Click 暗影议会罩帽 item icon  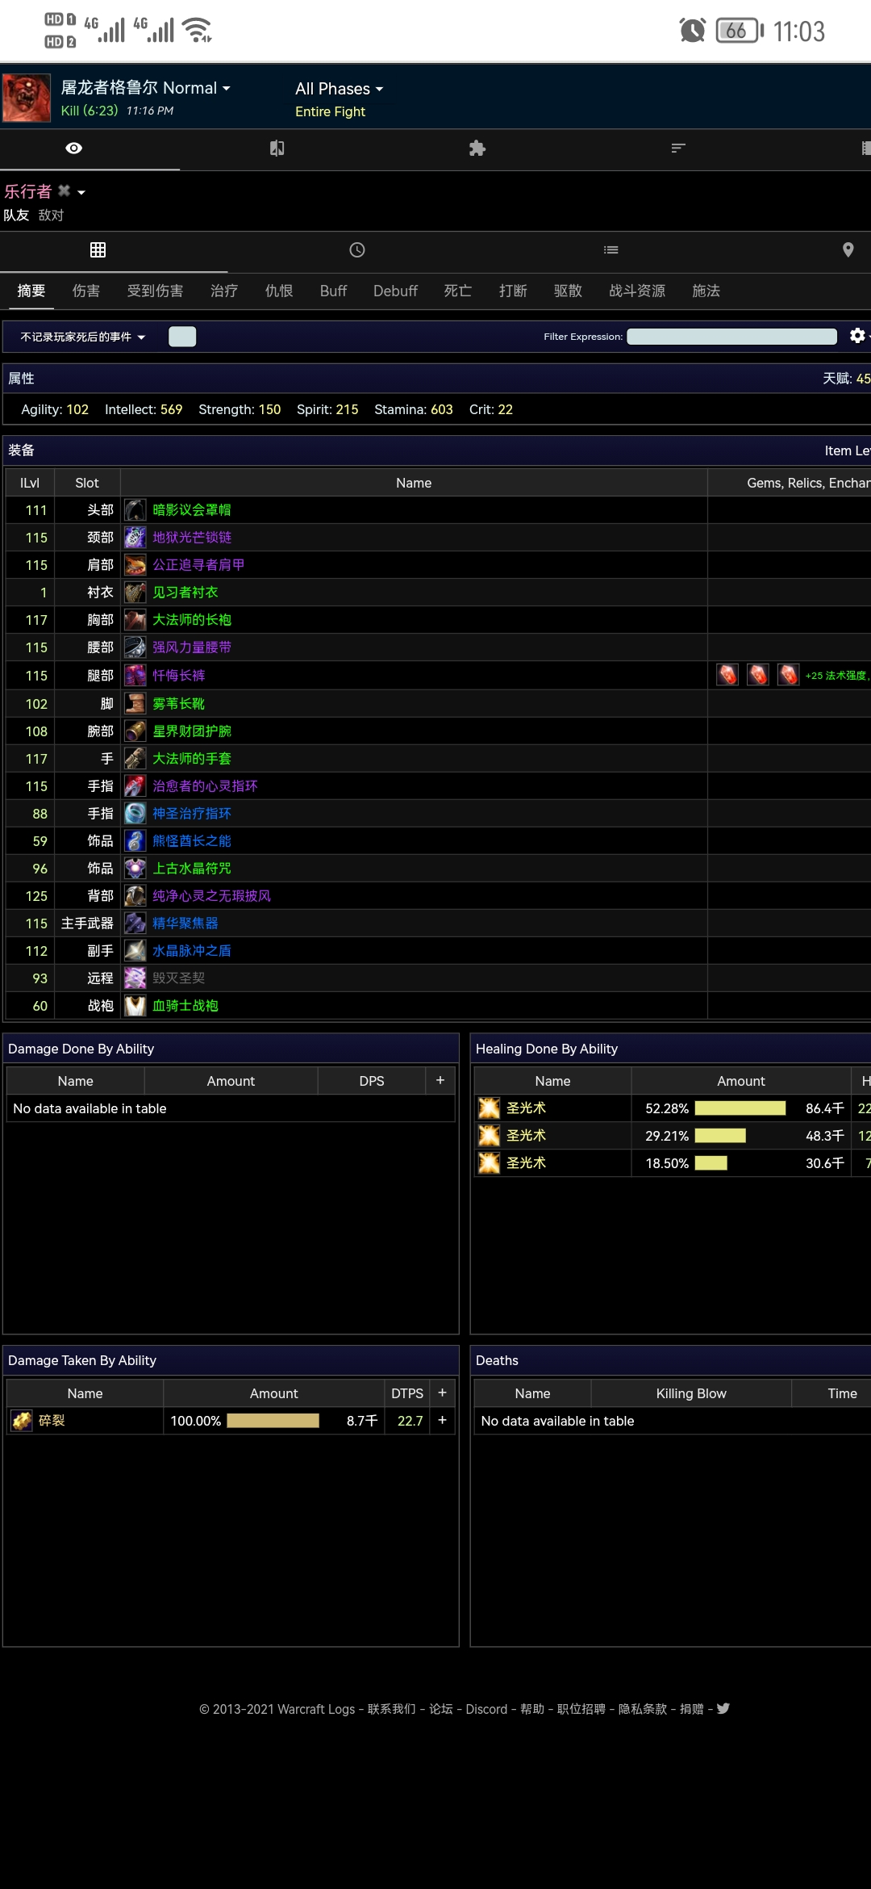pyautogui.click(x=135, y=510)
